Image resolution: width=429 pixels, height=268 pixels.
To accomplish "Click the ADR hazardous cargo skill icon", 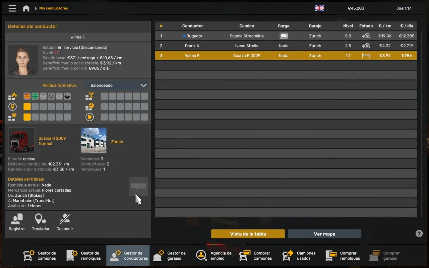I will click(12, 97).
